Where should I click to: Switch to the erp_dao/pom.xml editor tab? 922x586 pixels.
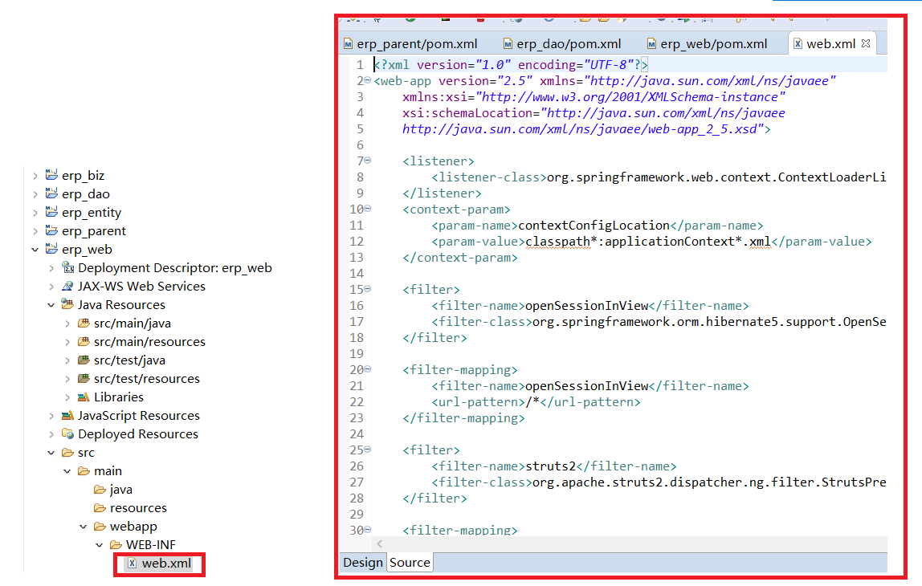pos(562,44)
